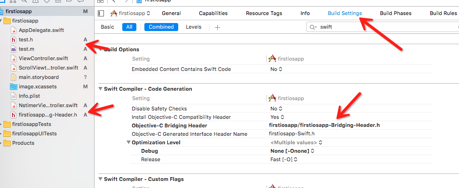Select the Combined view button
Viewport: 459px width, 188px height.
(x=161, y=27)
